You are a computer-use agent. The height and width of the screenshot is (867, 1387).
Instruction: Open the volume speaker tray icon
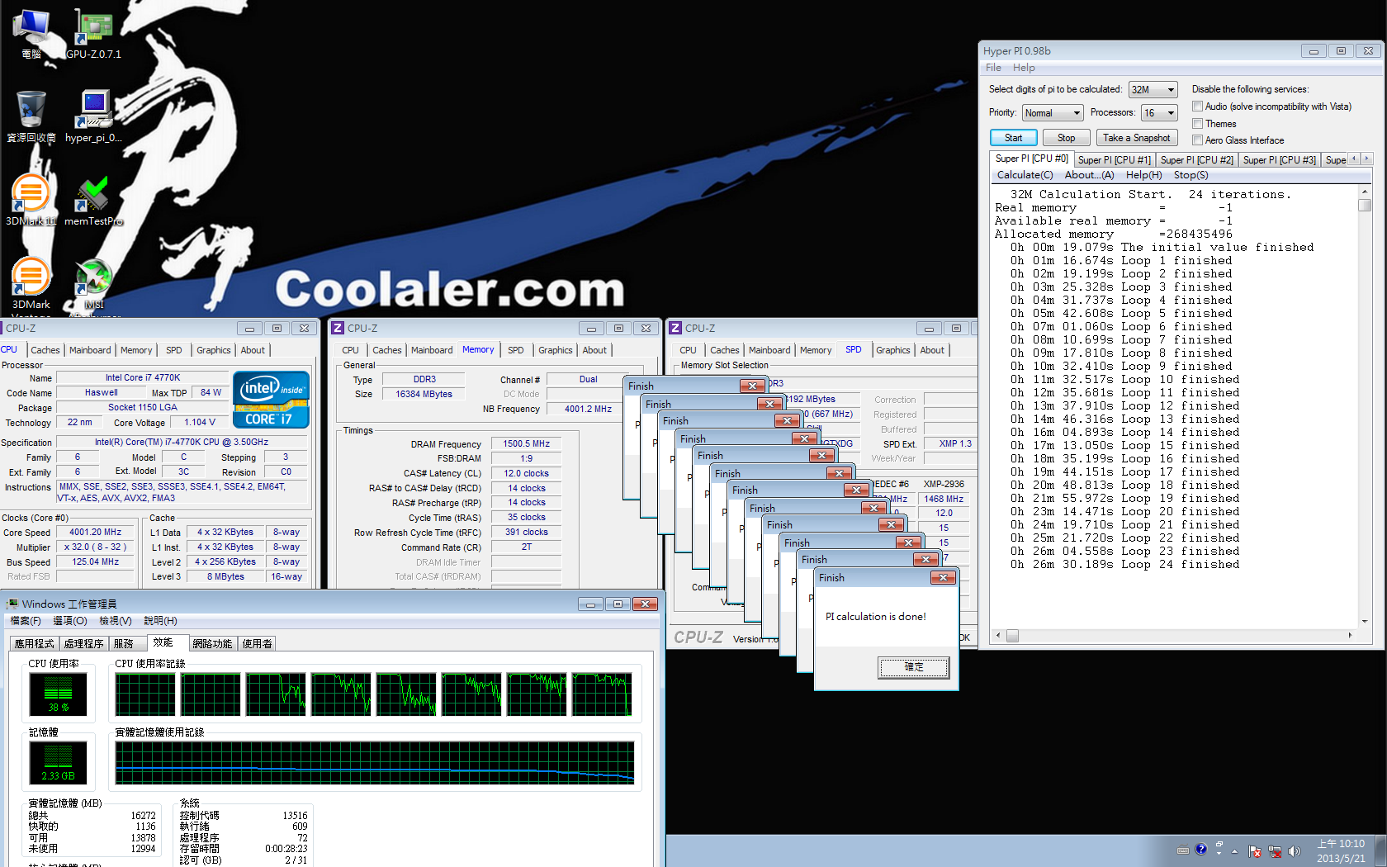pos(1294,851)
